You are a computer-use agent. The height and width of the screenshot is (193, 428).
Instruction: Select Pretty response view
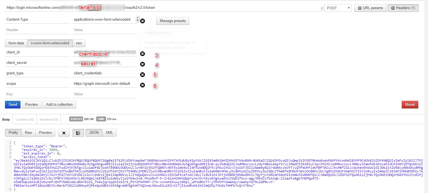tap(13, 133)
